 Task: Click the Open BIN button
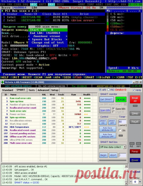tap(105, 110)
